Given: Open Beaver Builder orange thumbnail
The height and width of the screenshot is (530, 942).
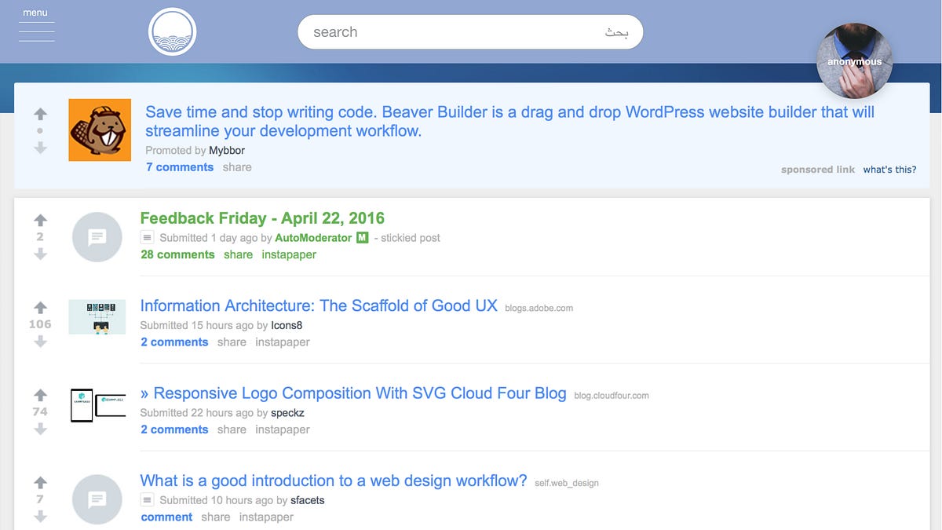Looking at the screenshot, I should [100, 130].
